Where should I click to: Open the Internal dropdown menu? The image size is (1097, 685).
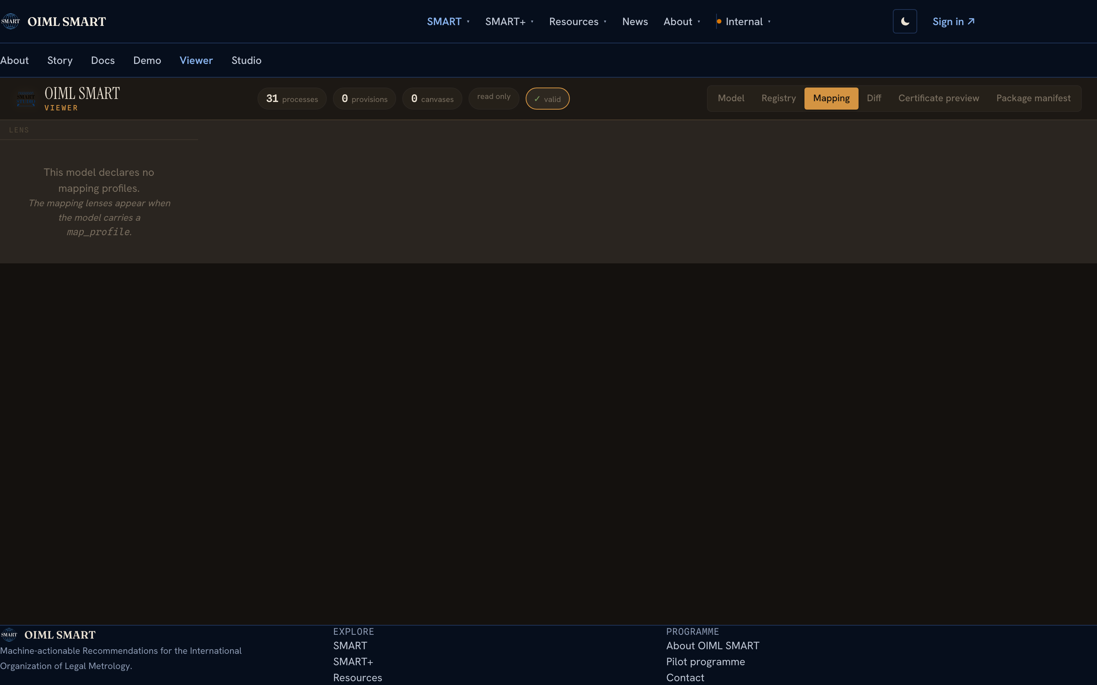744,21
